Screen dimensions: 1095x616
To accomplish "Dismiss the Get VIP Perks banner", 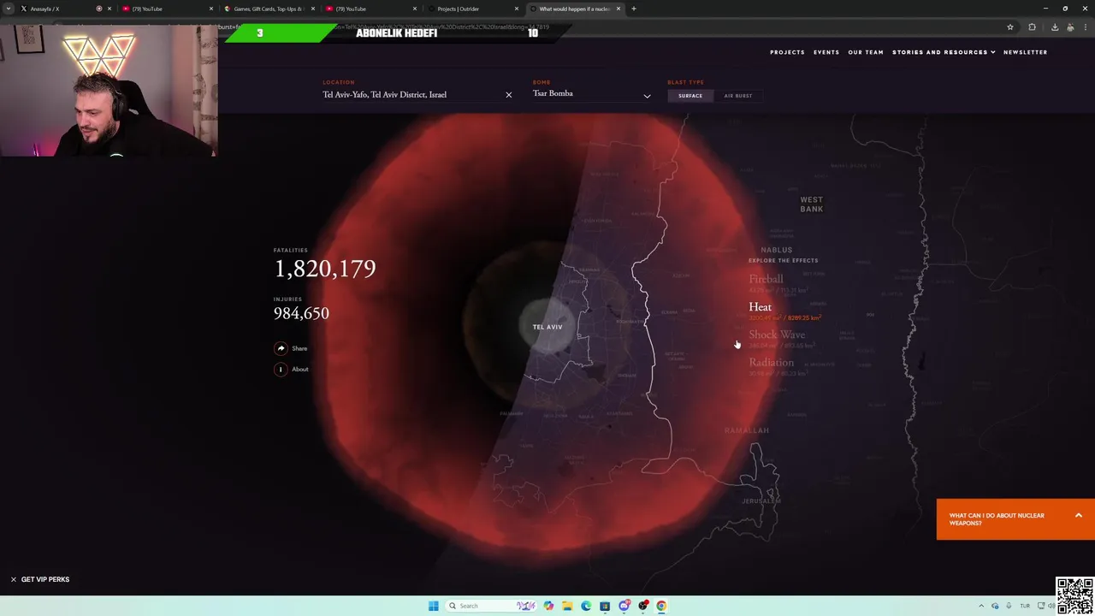I will pyautogui.click(x=14, y=579).
